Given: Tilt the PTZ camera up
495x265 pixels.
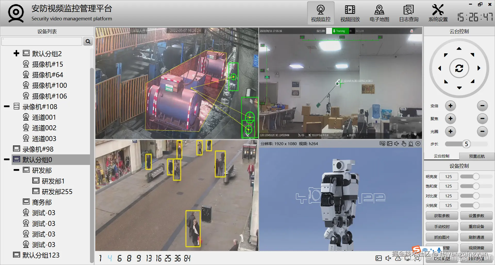Looking at the screenshot, I should point(459,48).
